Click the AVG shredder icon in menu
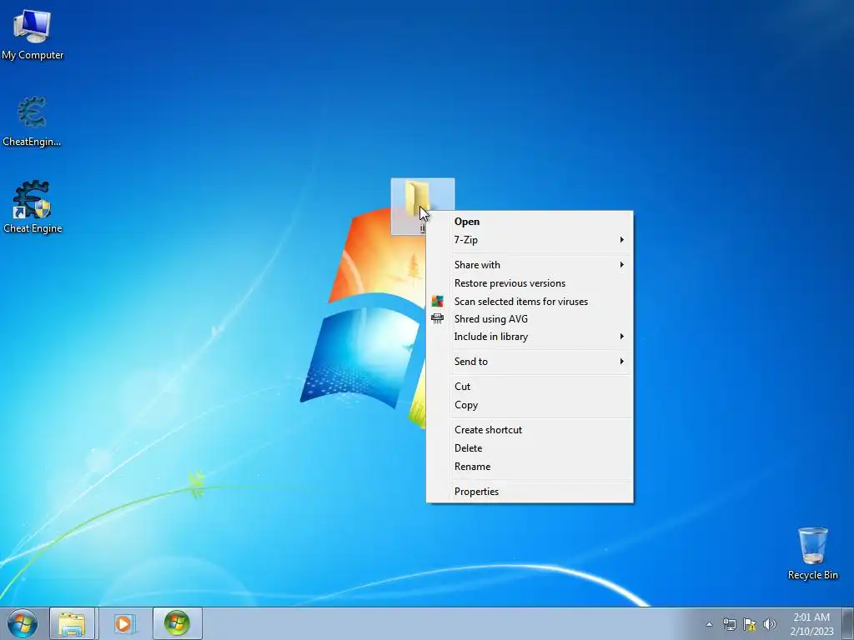 click(x=437, y=319)
